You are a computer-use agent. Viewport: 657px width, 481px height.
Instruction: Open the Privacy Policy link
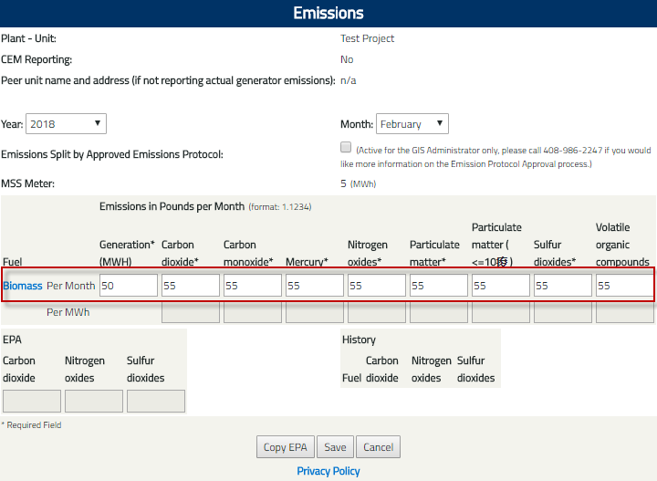(328, 471)
